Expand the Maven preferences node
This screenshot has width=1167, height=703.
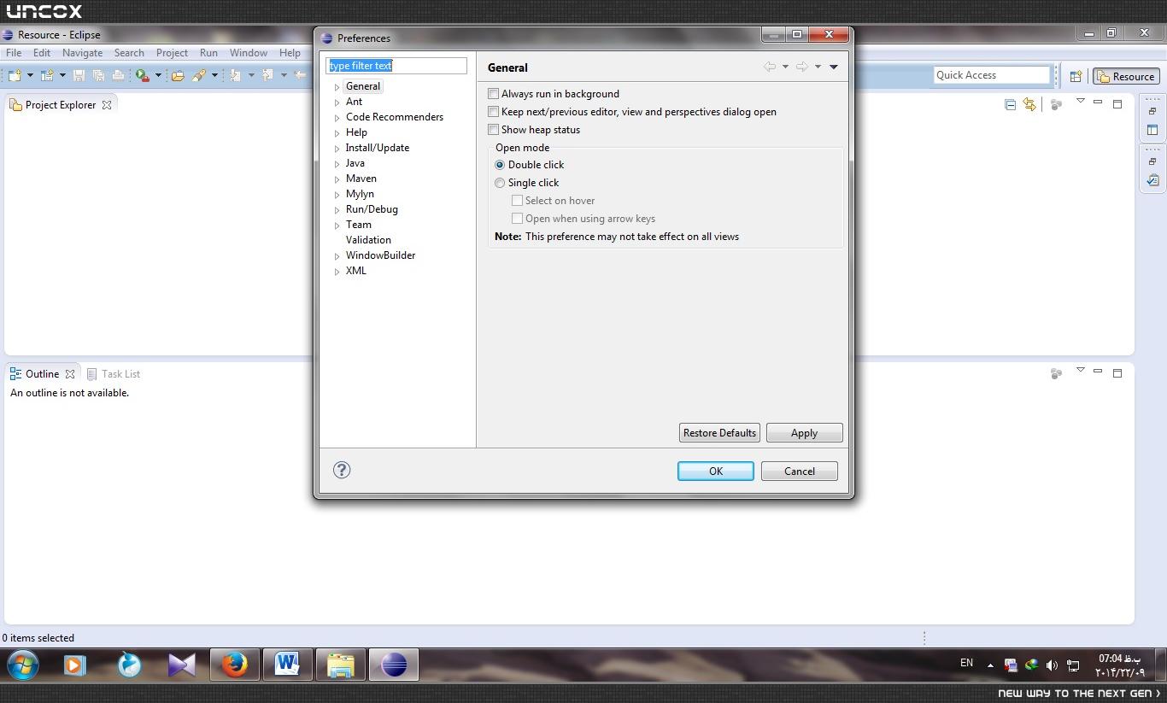click(x=337, y=179)
